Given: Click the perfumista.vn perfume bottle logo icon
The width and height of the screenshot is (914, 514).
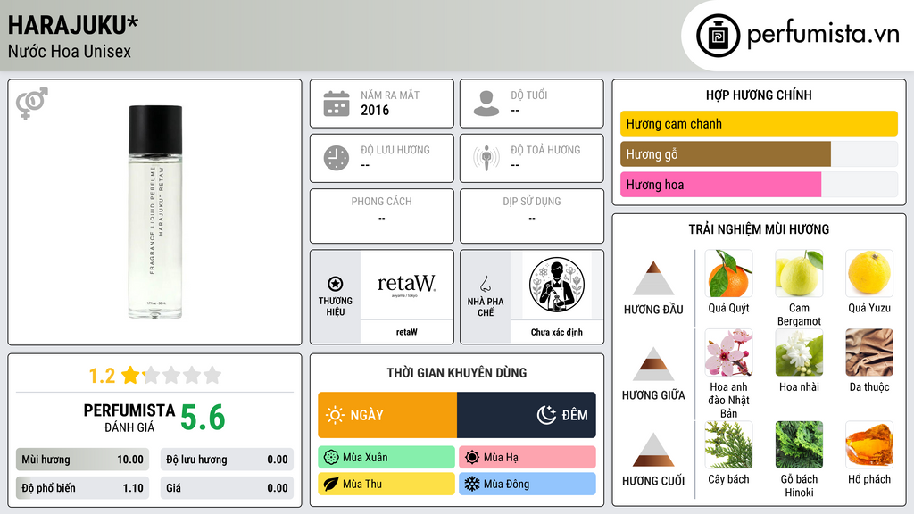Looking at the screenshot, I should coord(718,36).
